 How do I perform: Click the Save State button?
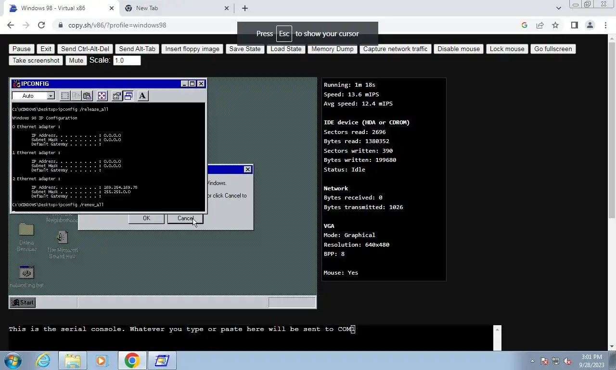(245, 49)
